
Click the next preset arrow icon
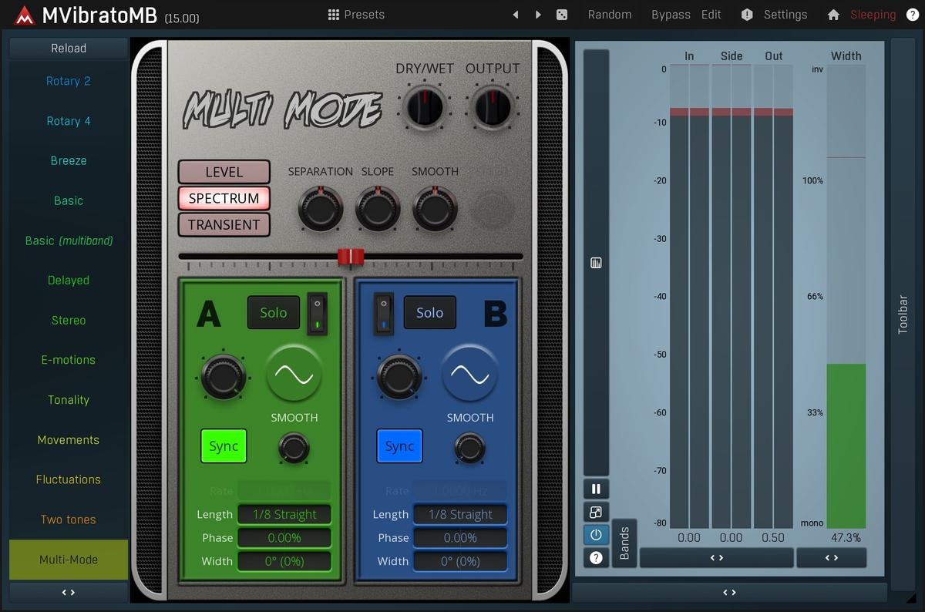(538, 15)
